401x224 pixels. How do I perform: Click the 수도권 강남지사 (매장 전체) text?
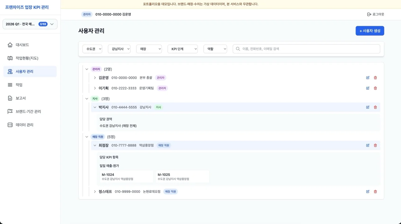coord(118,126)
